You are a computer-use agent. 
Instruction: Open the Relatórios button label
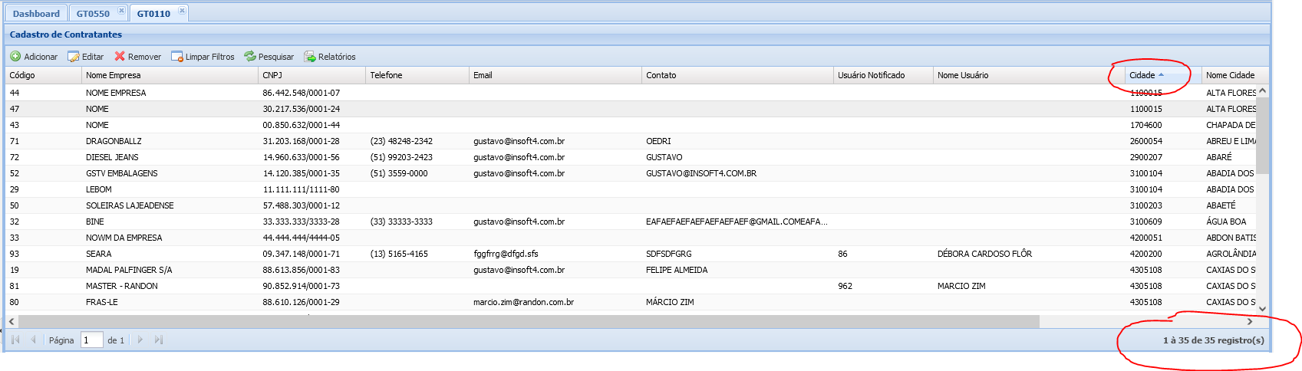(x=337, y=57)
